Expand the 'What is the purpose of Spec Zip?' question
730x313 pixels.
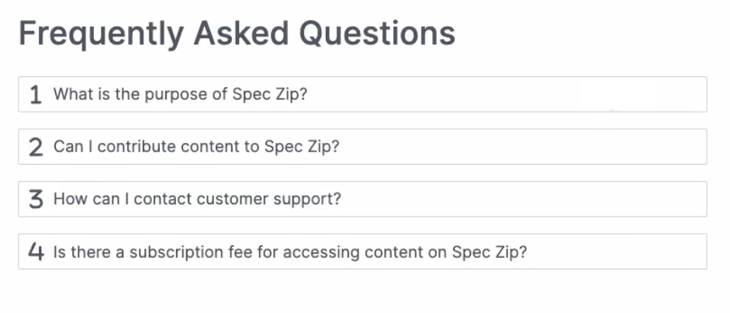[186, 95]
